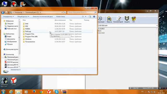Toggle the Explorer preview pane button

coord(90,16)
